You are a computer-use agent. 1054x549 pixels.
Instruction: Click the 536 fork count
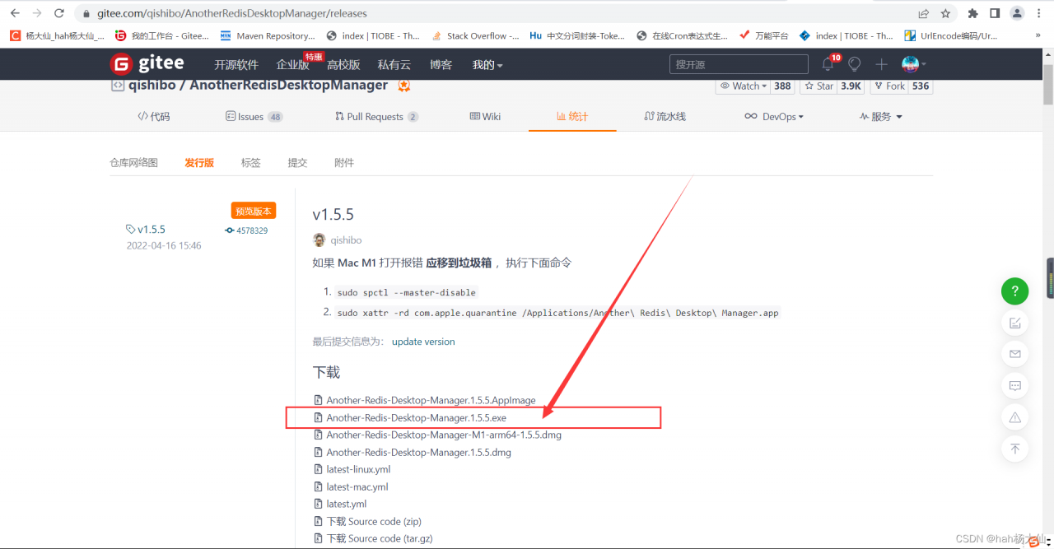921,86
